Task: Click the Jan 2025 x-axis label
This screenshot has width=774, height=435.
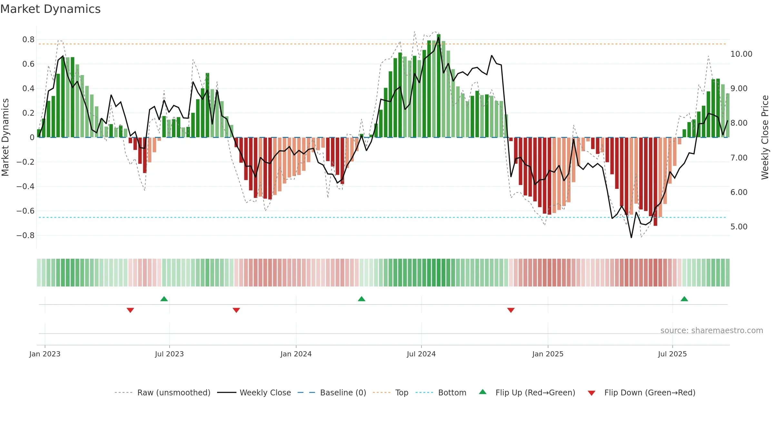Action: coord(548,354)
